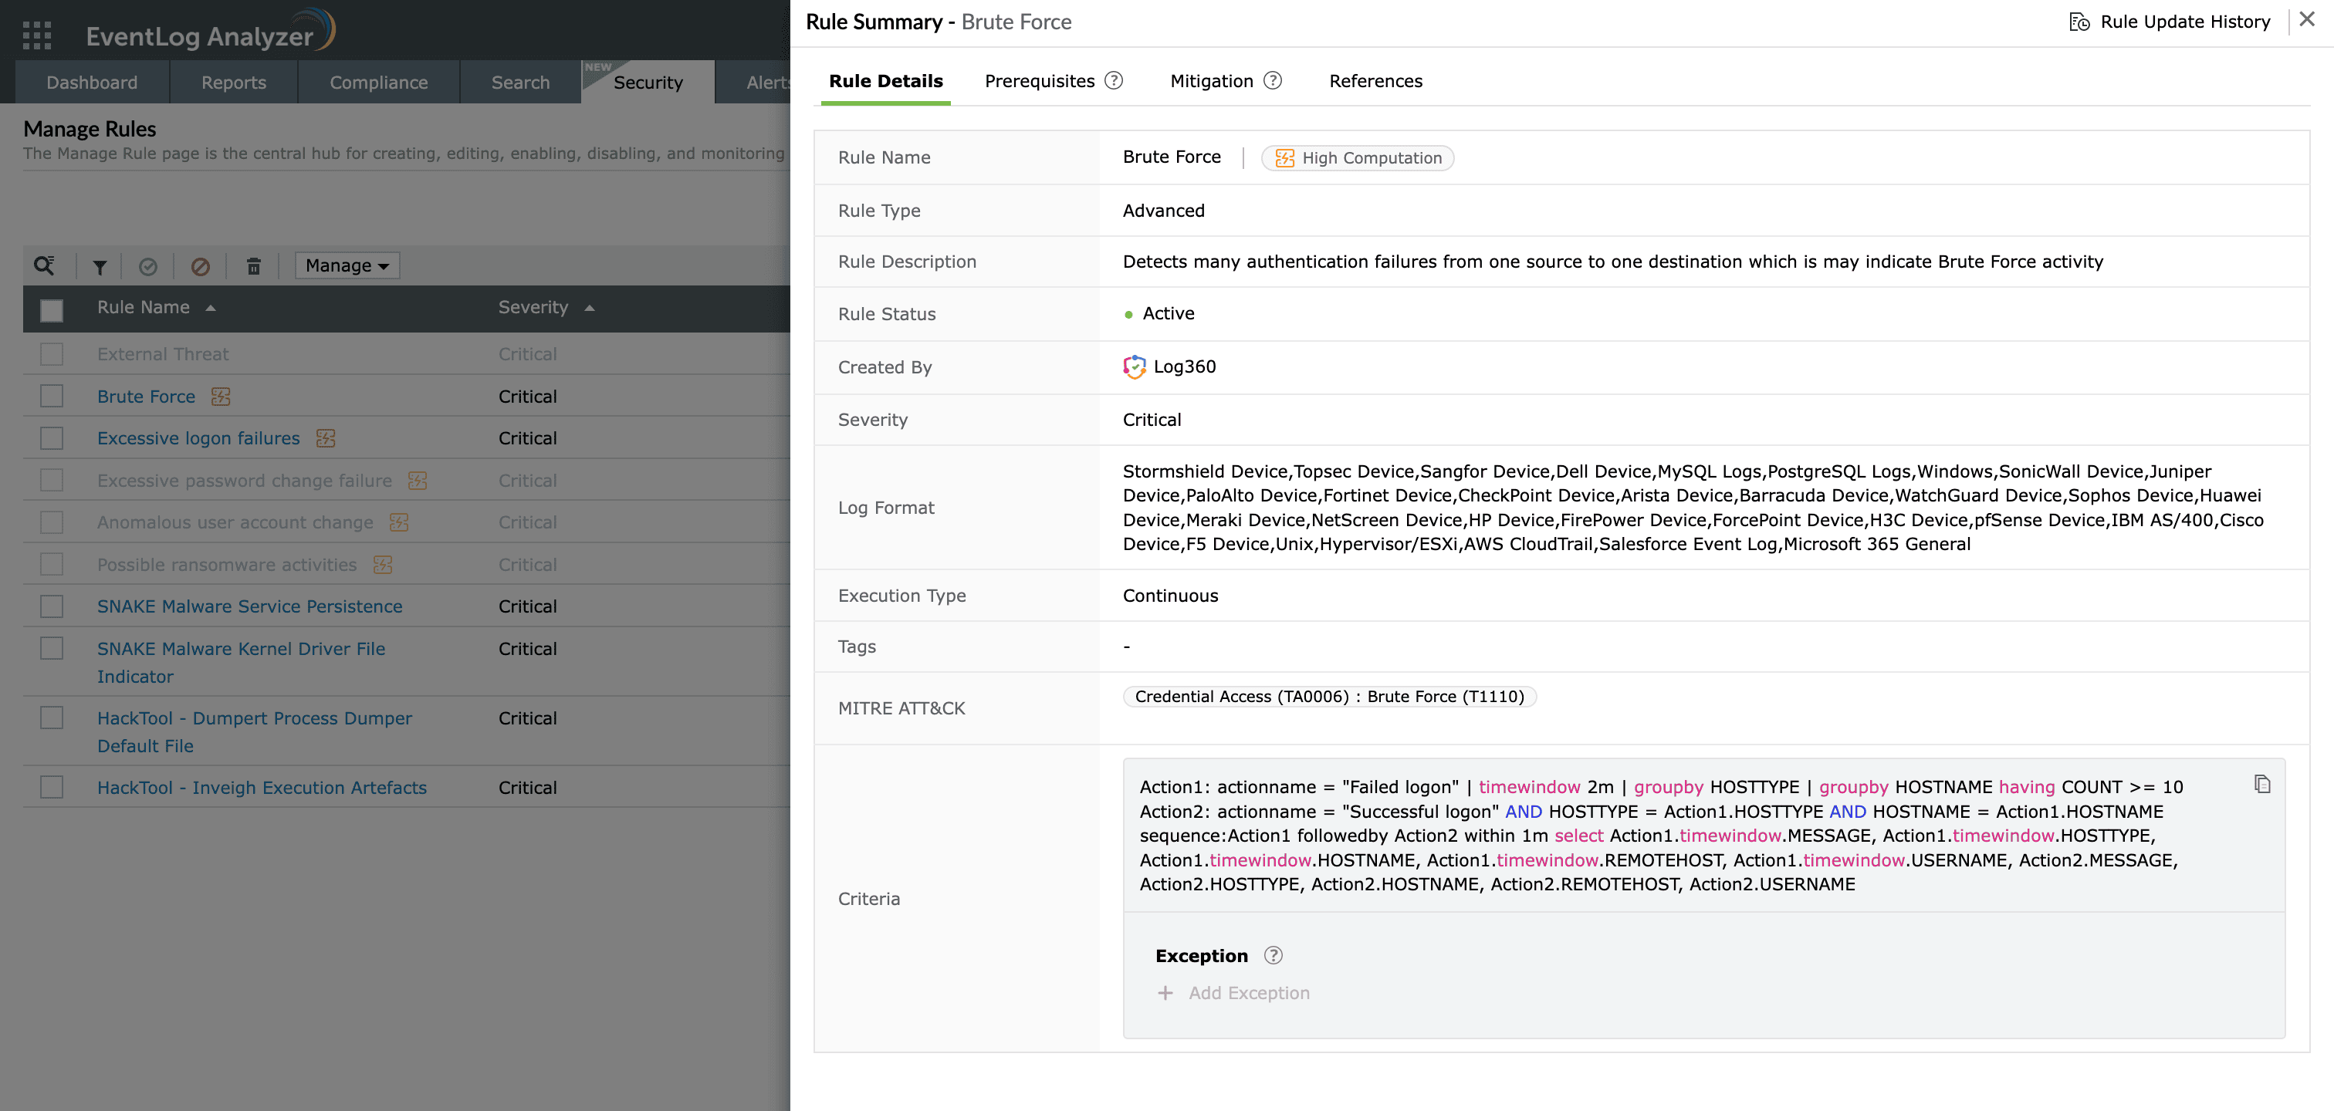
Task: Click the High Computation badge
Action: (1358, 157)
